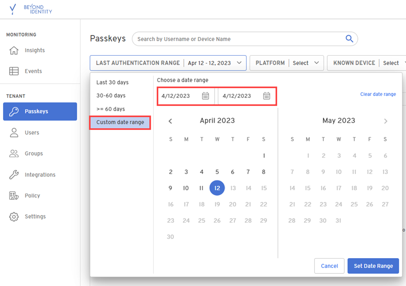Click the start date 4/12/2023 field
The height and width of the screenshot is (286, 406).
click(x=186, y=96)
